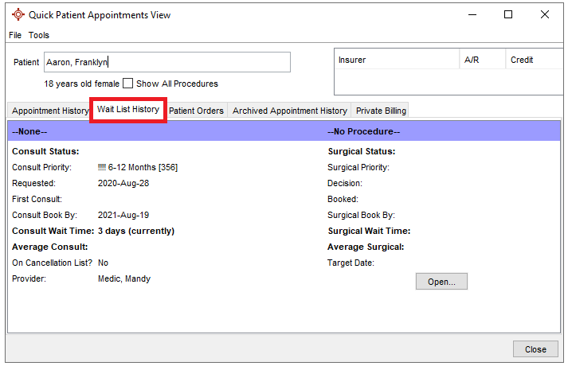This screenshot has width=568, height=366.
Task: Switch to the Appointment History tab
Action: [x=49, y=111]
